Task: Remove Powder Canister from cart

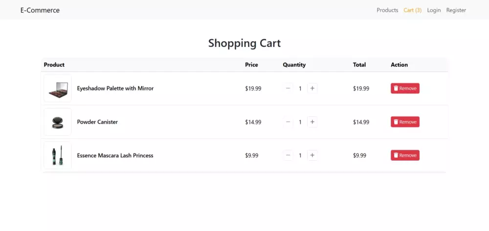Action: pyautogui.click(x=405, y=122)
